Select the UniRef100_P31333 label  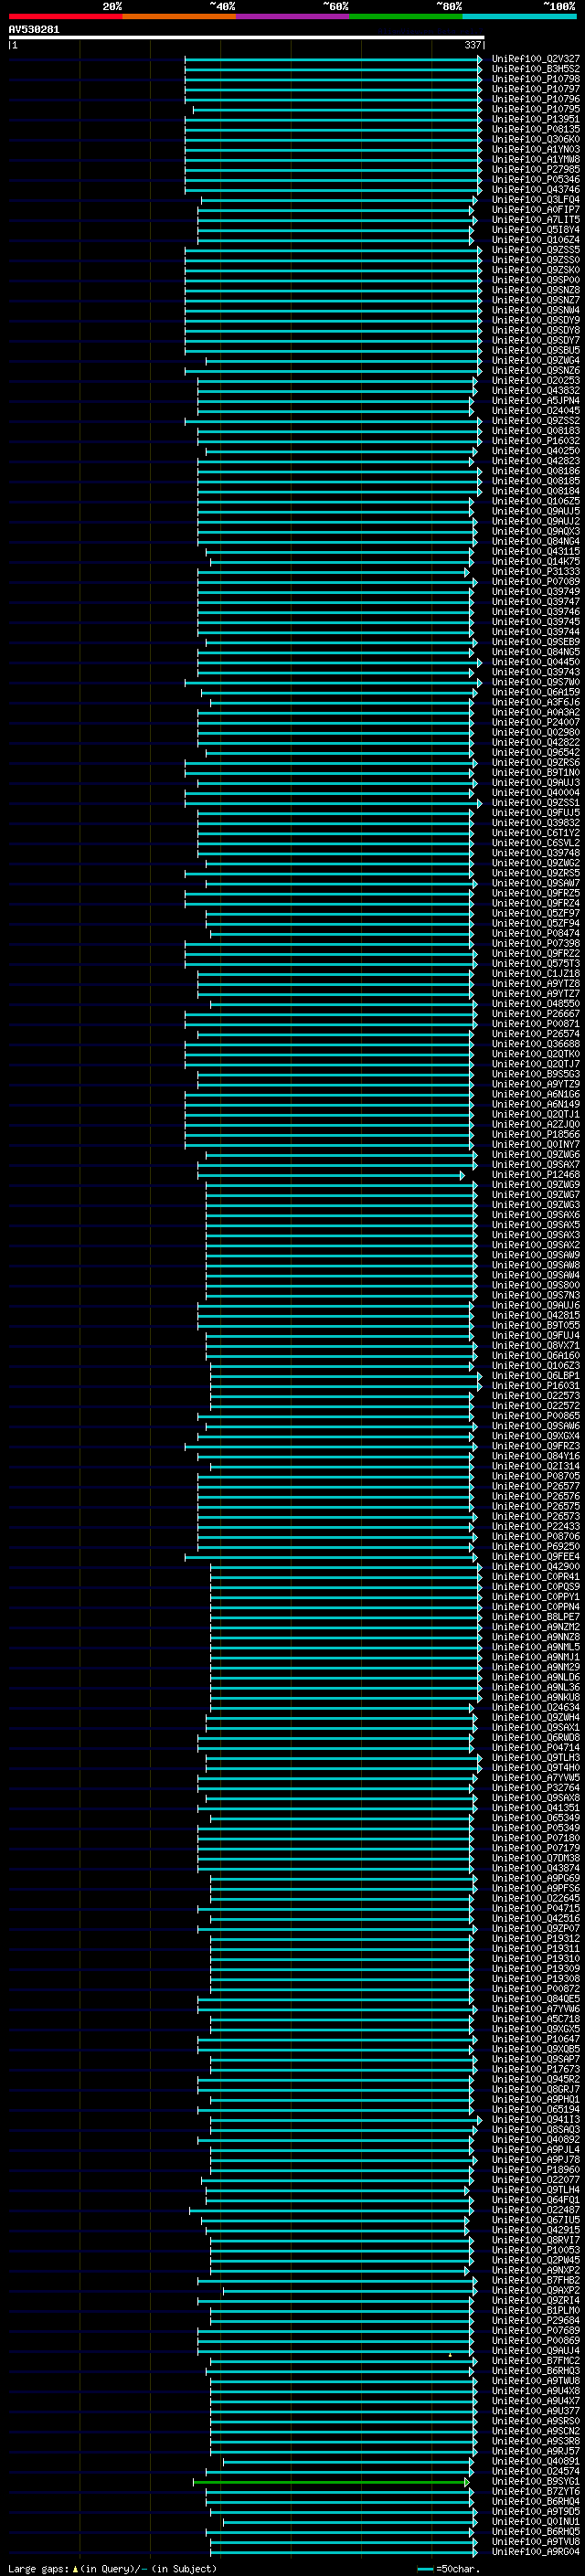click(x=536, y=572)
